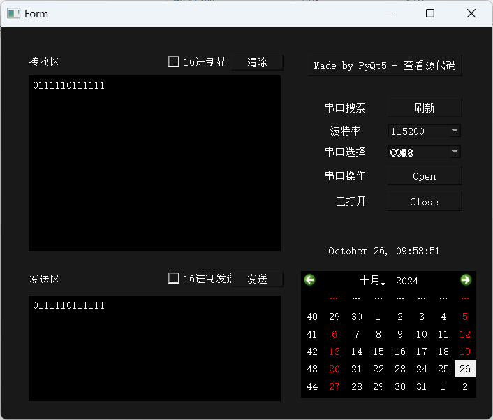The width and height of the screenshot is (493, 420).
Task: Maximize the Form window
Action: coord(430,13)
